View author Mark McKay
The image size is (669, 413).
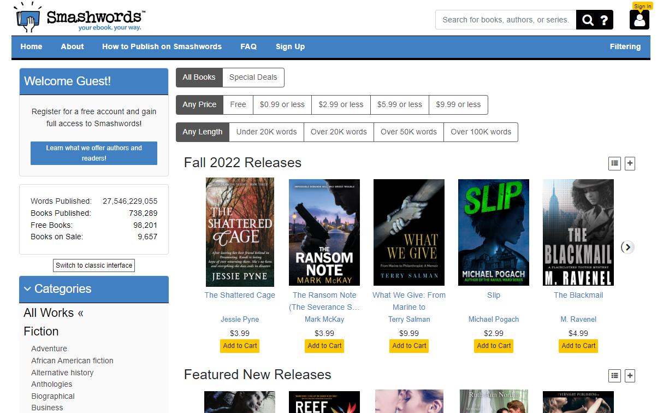324,320
